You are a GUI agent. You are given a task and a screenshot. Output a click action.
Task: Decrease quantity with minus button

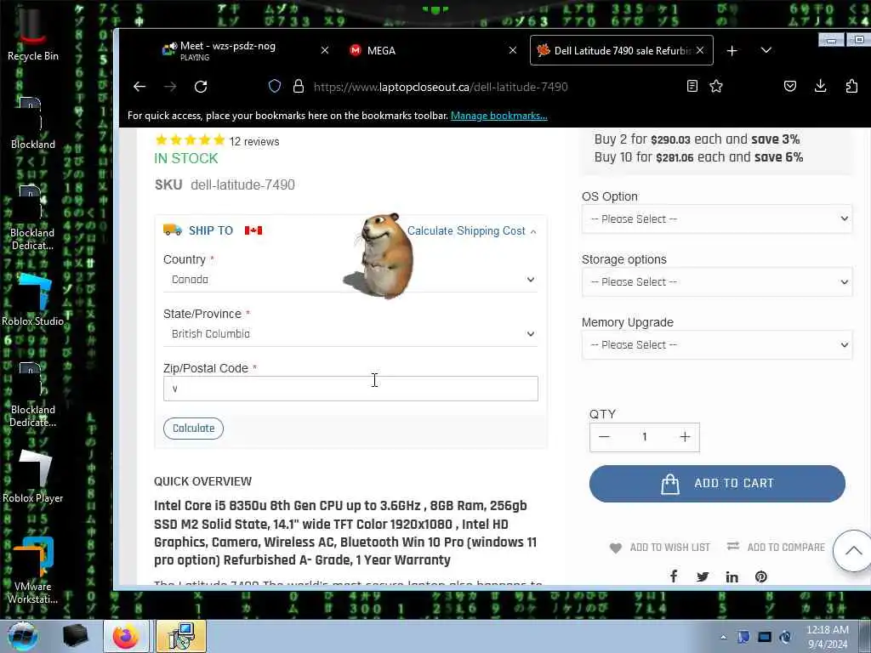[605, 437]
